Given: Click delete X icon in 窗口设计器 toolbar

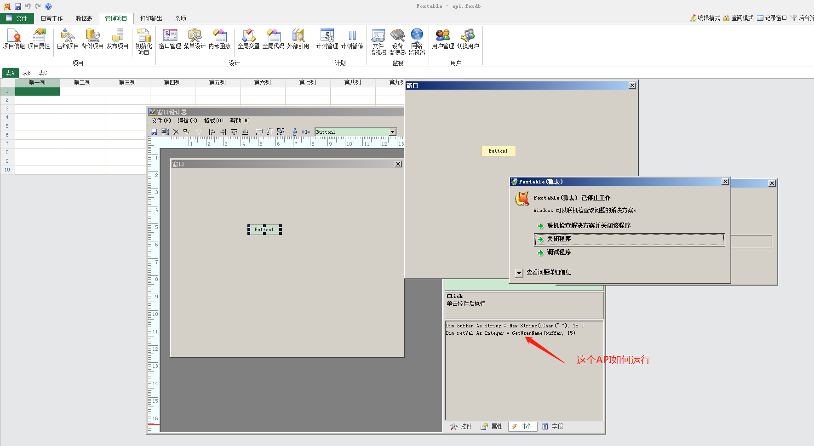Looking at the screenshot, I should point(176,132).
